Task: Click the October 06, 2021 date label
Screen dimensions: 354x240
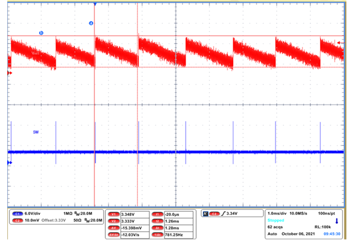Action: click(297, 234)
